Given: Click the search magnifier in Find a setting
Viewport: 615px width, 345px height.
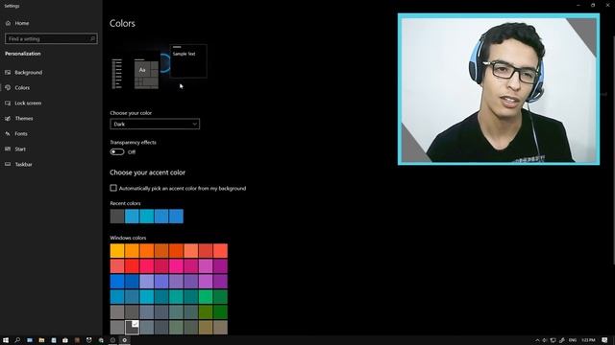Looking at the screenshot, I should click(x=92, y=38).
